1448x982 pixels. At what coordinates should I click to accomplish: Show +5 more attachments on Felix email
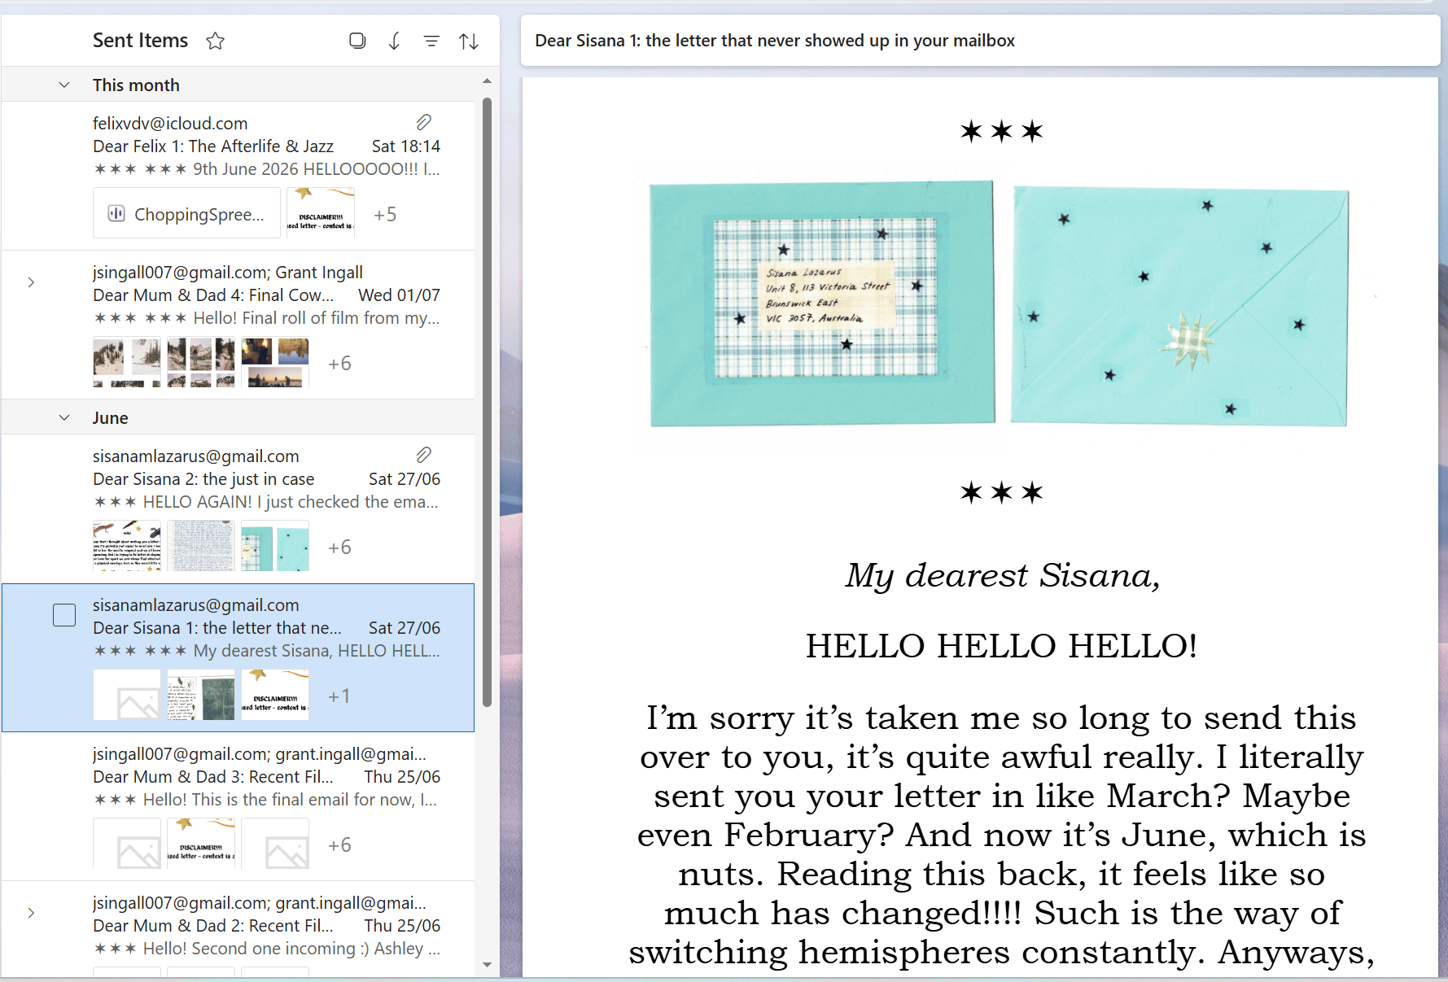385,214
